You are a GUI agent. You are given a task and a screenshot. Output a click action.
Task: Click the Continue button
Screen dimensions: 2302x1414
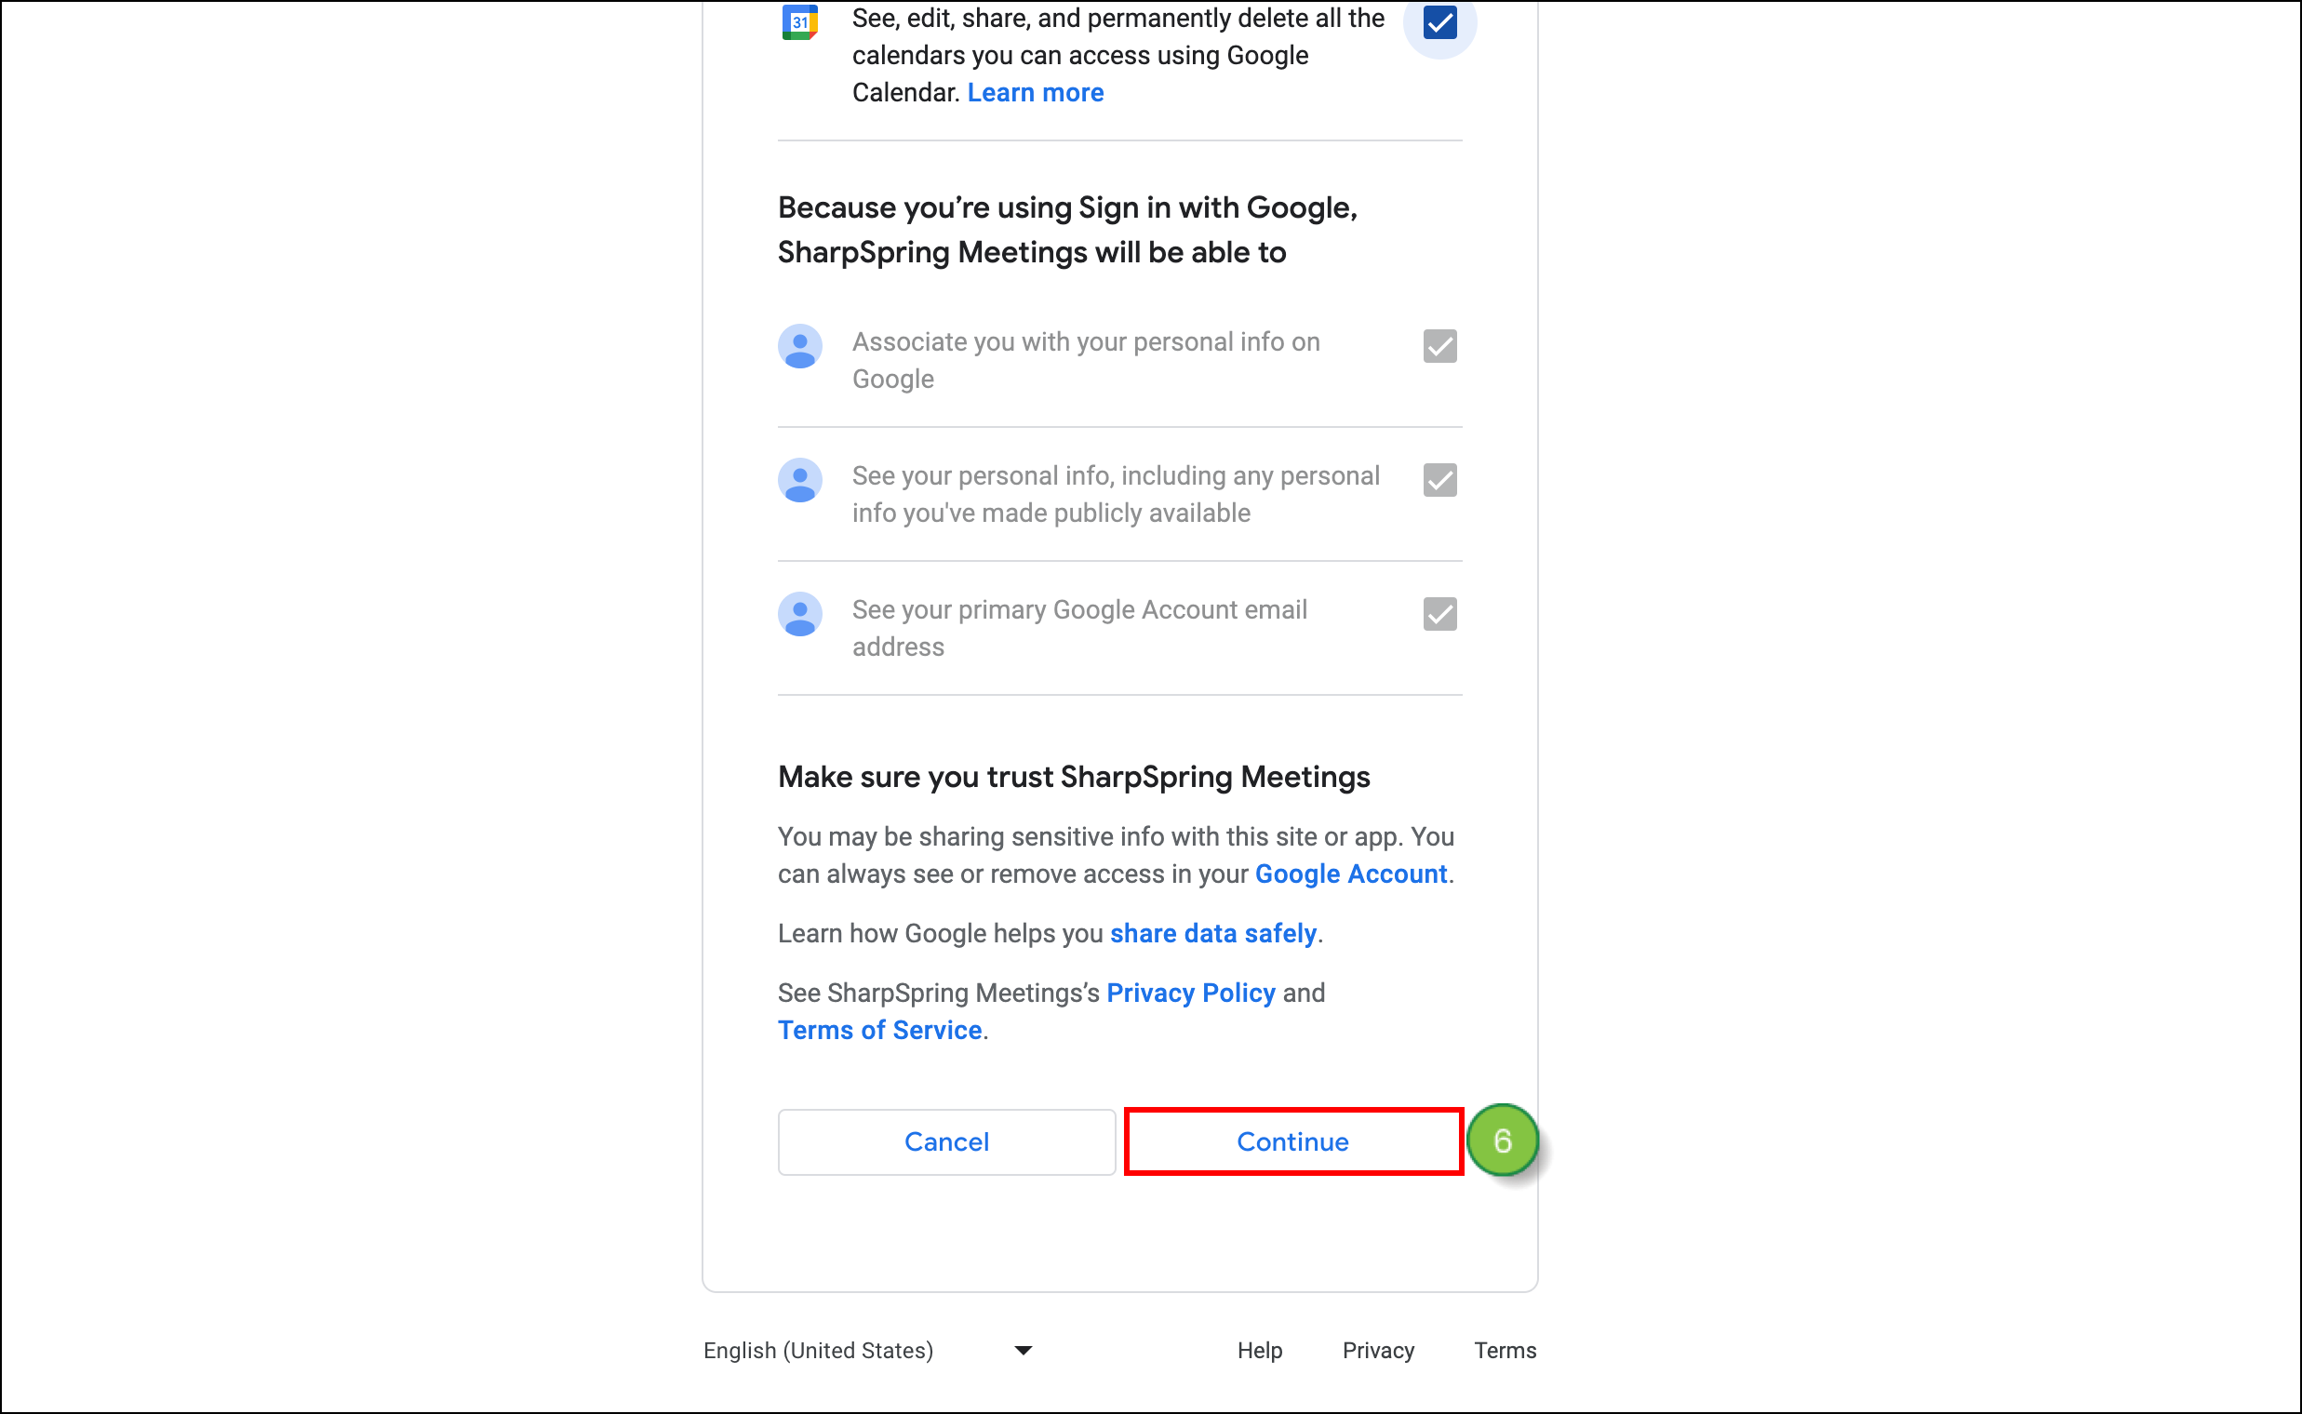1292,1141
